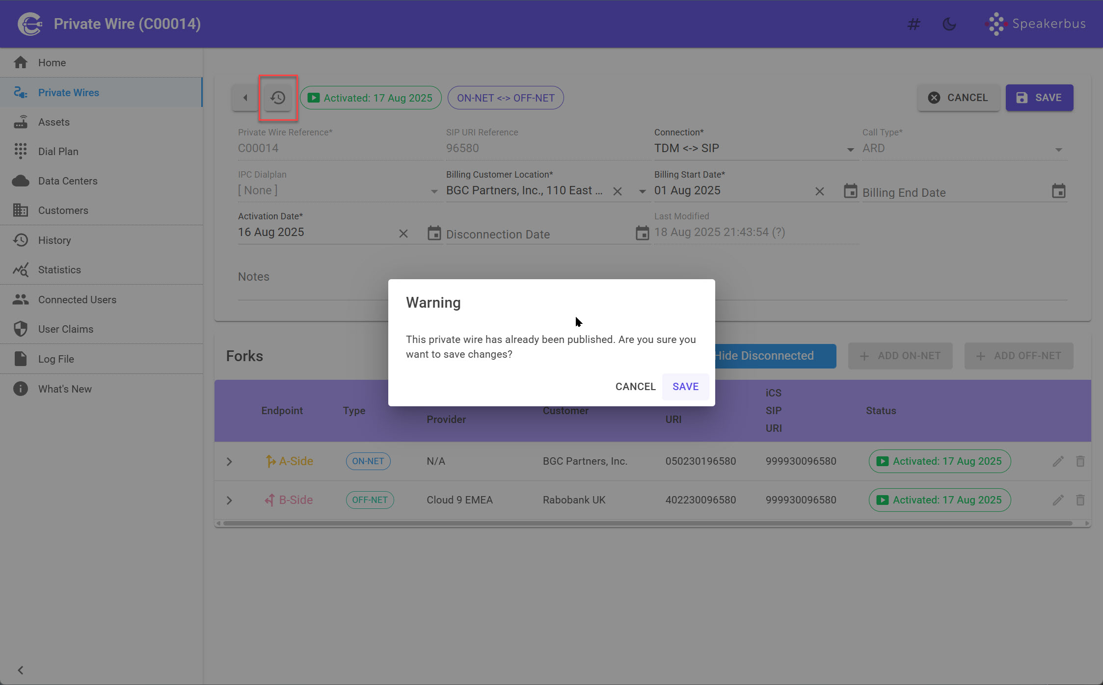The height and width of the screenshot is (685, 1103).
Task: Toggle dark mode with the moon icon
Action: tap(949, 24)
